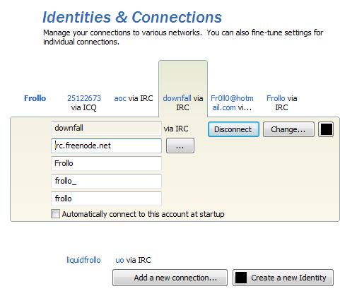Switch to the Frollo via IRC connection
Viewport: 340px width, 296px height.
(281, 103)
